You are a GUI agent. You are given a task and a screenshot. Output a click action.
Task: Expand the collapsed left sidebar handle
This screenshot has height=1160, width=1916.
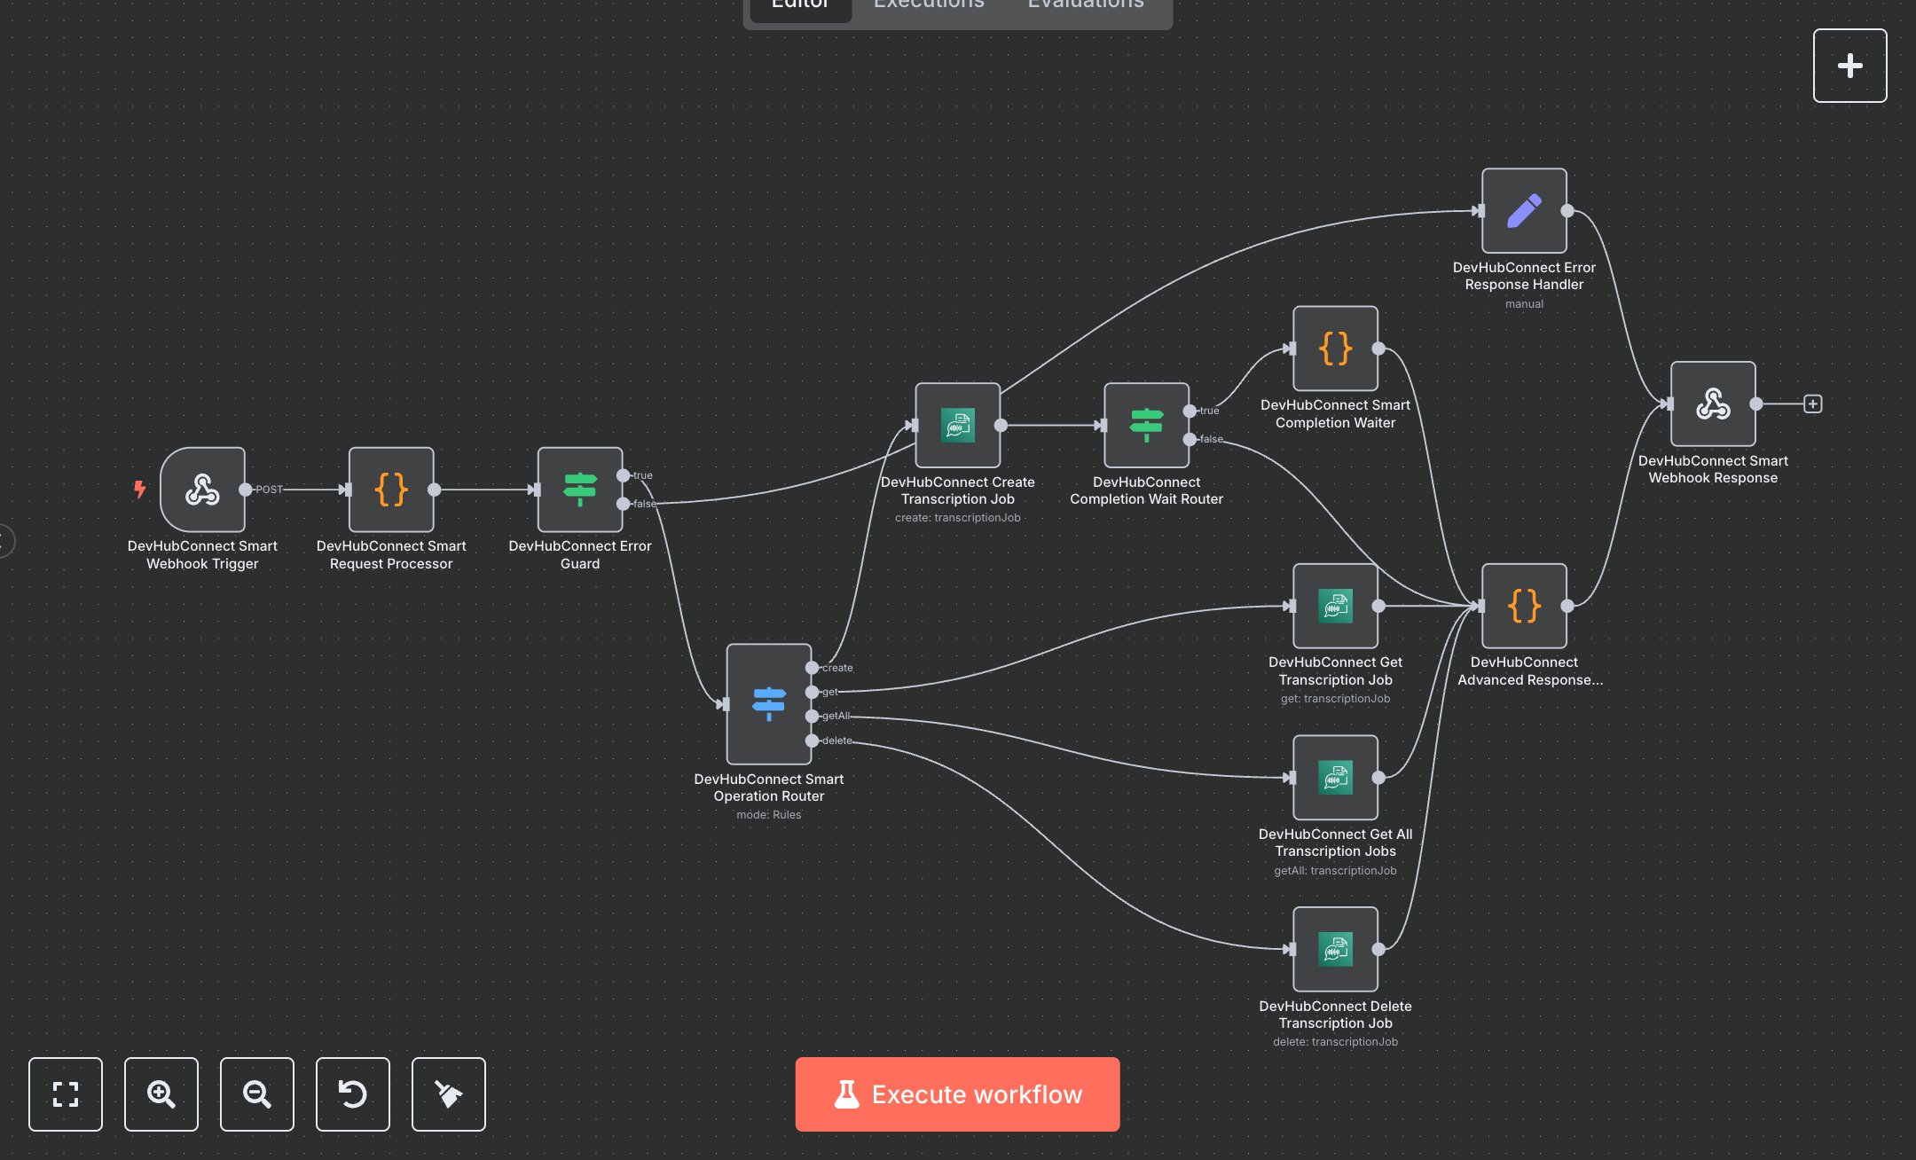coord(5,541)
